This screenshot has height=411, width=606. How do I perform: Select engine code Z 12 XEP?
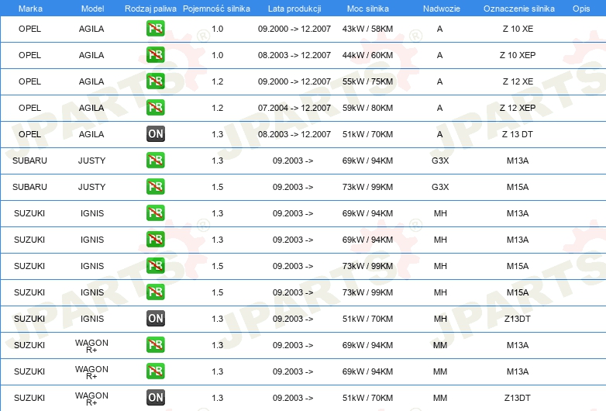pyautogui.click(x=518, y=108)
